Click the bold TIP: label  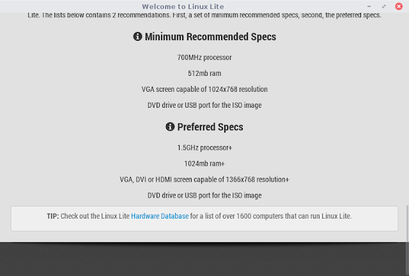52,216
